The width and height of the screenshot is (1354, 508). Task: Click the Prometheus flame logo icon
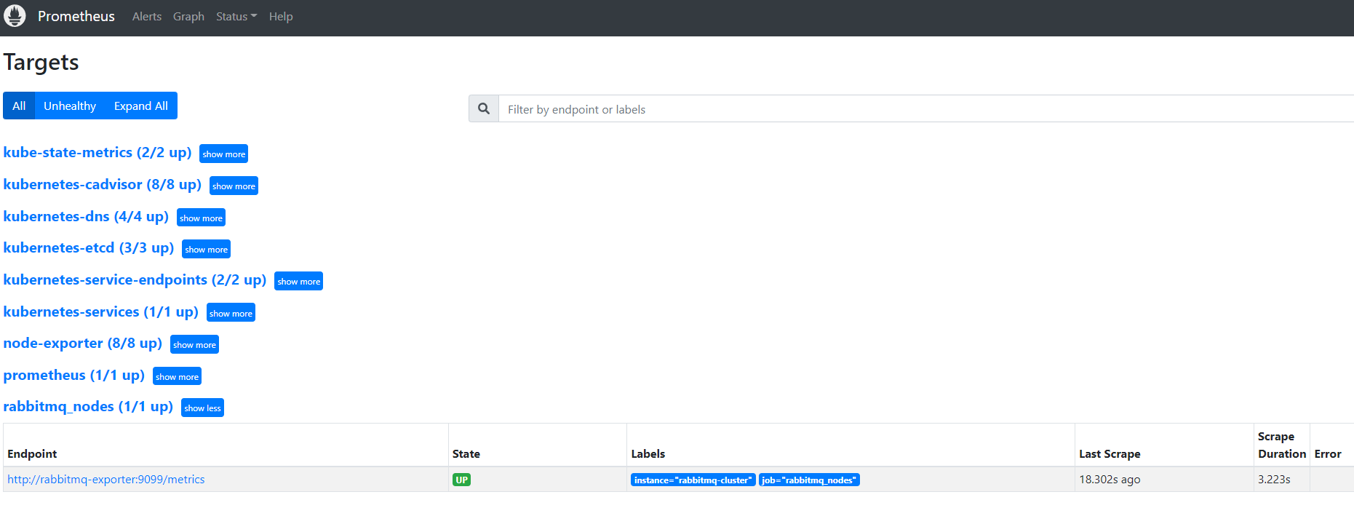click(x=15, y=15)
